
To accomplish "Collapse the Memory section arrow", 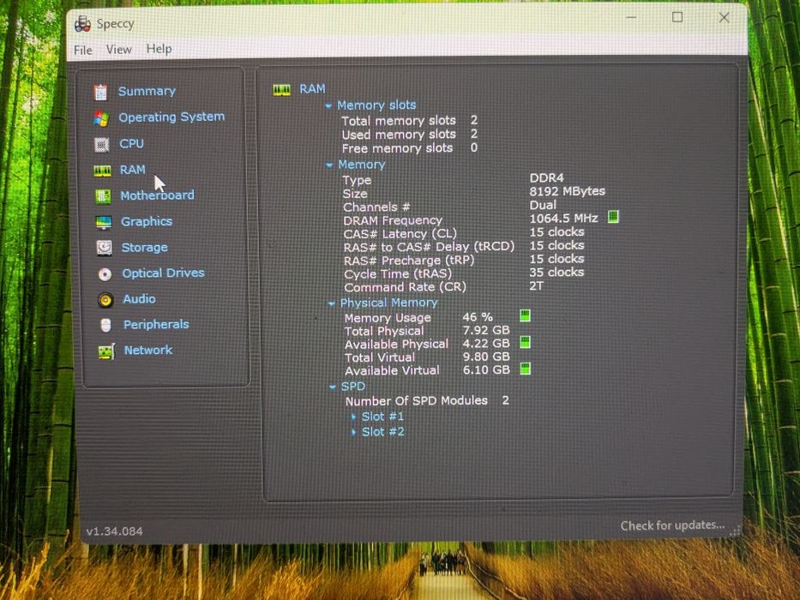I will 329,165.
